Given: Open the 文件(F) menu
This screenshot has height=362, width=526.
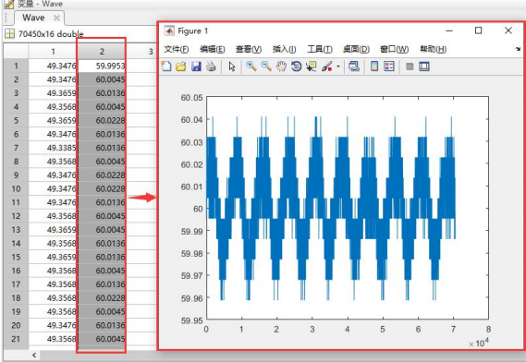Looking at the screenshot, I should click(x=177, y=49).
